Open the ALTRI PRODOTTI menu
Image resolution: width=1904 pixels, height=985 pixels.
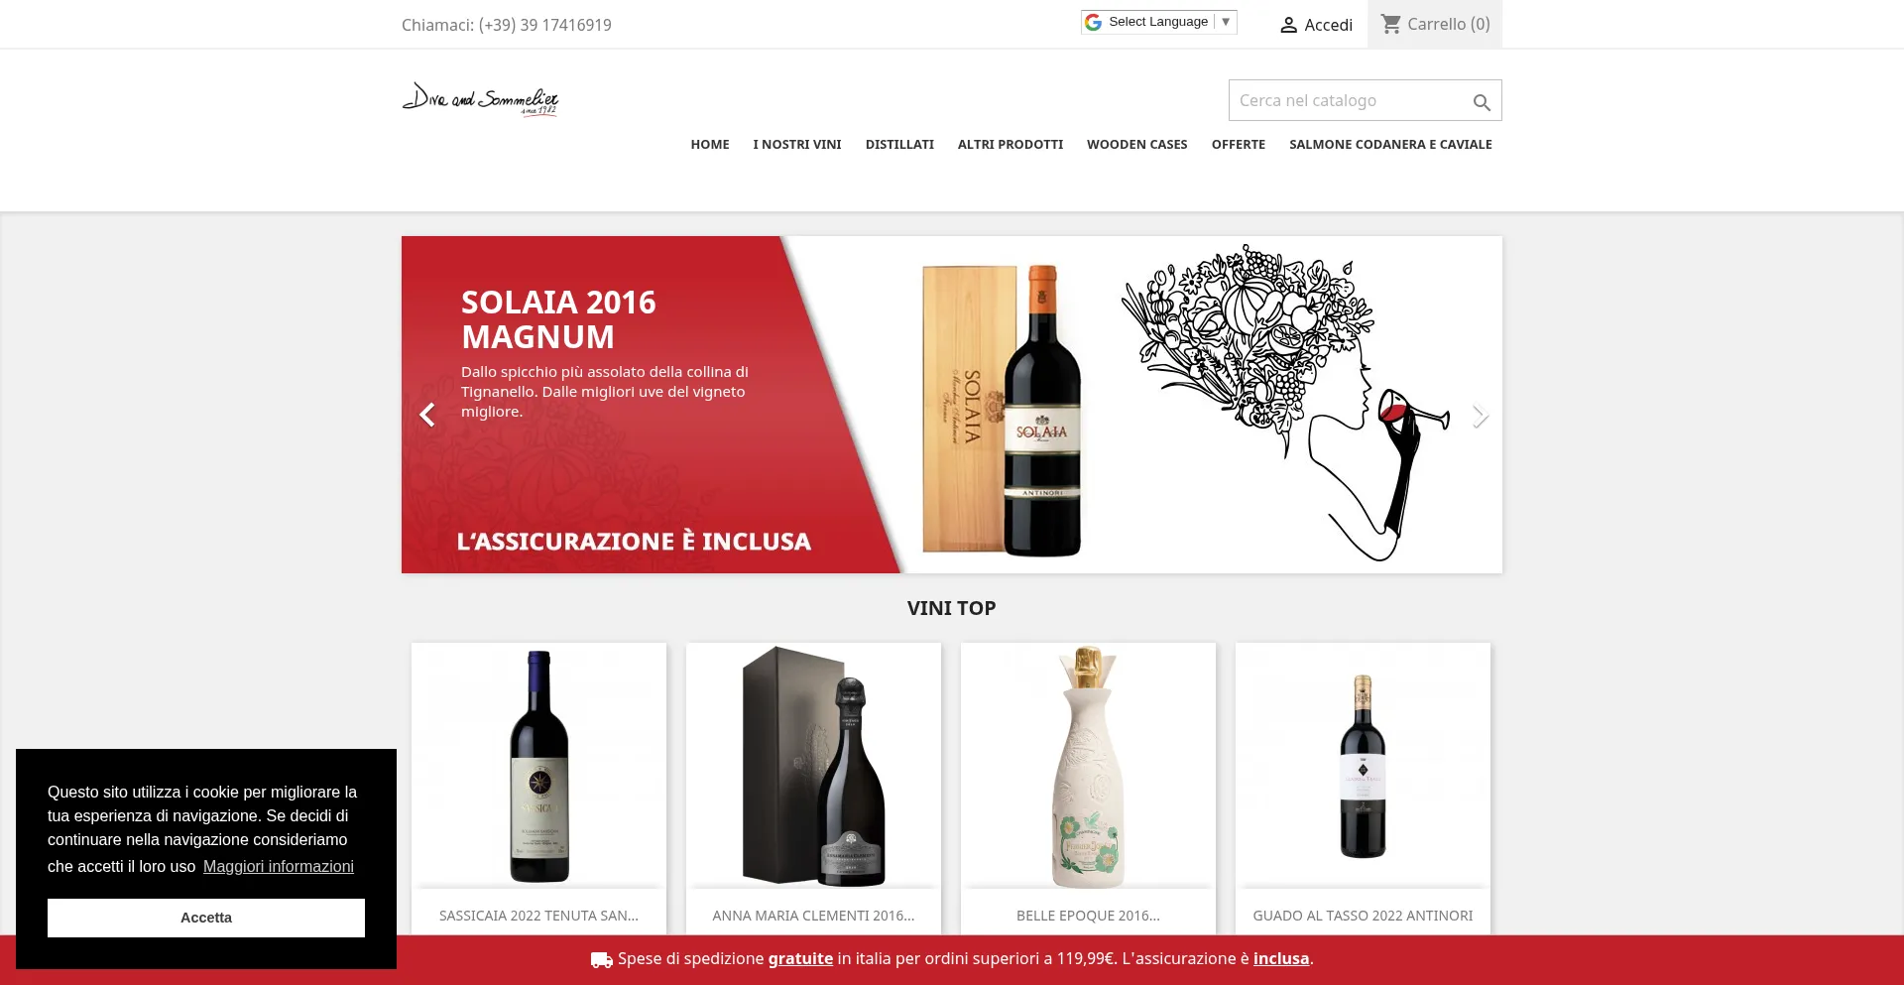tap(1011, 145)
